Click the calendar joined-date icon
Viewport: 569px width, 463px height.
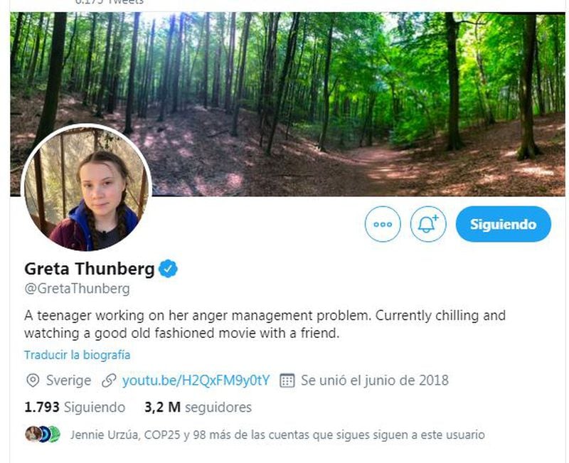[x=287, y=380]
